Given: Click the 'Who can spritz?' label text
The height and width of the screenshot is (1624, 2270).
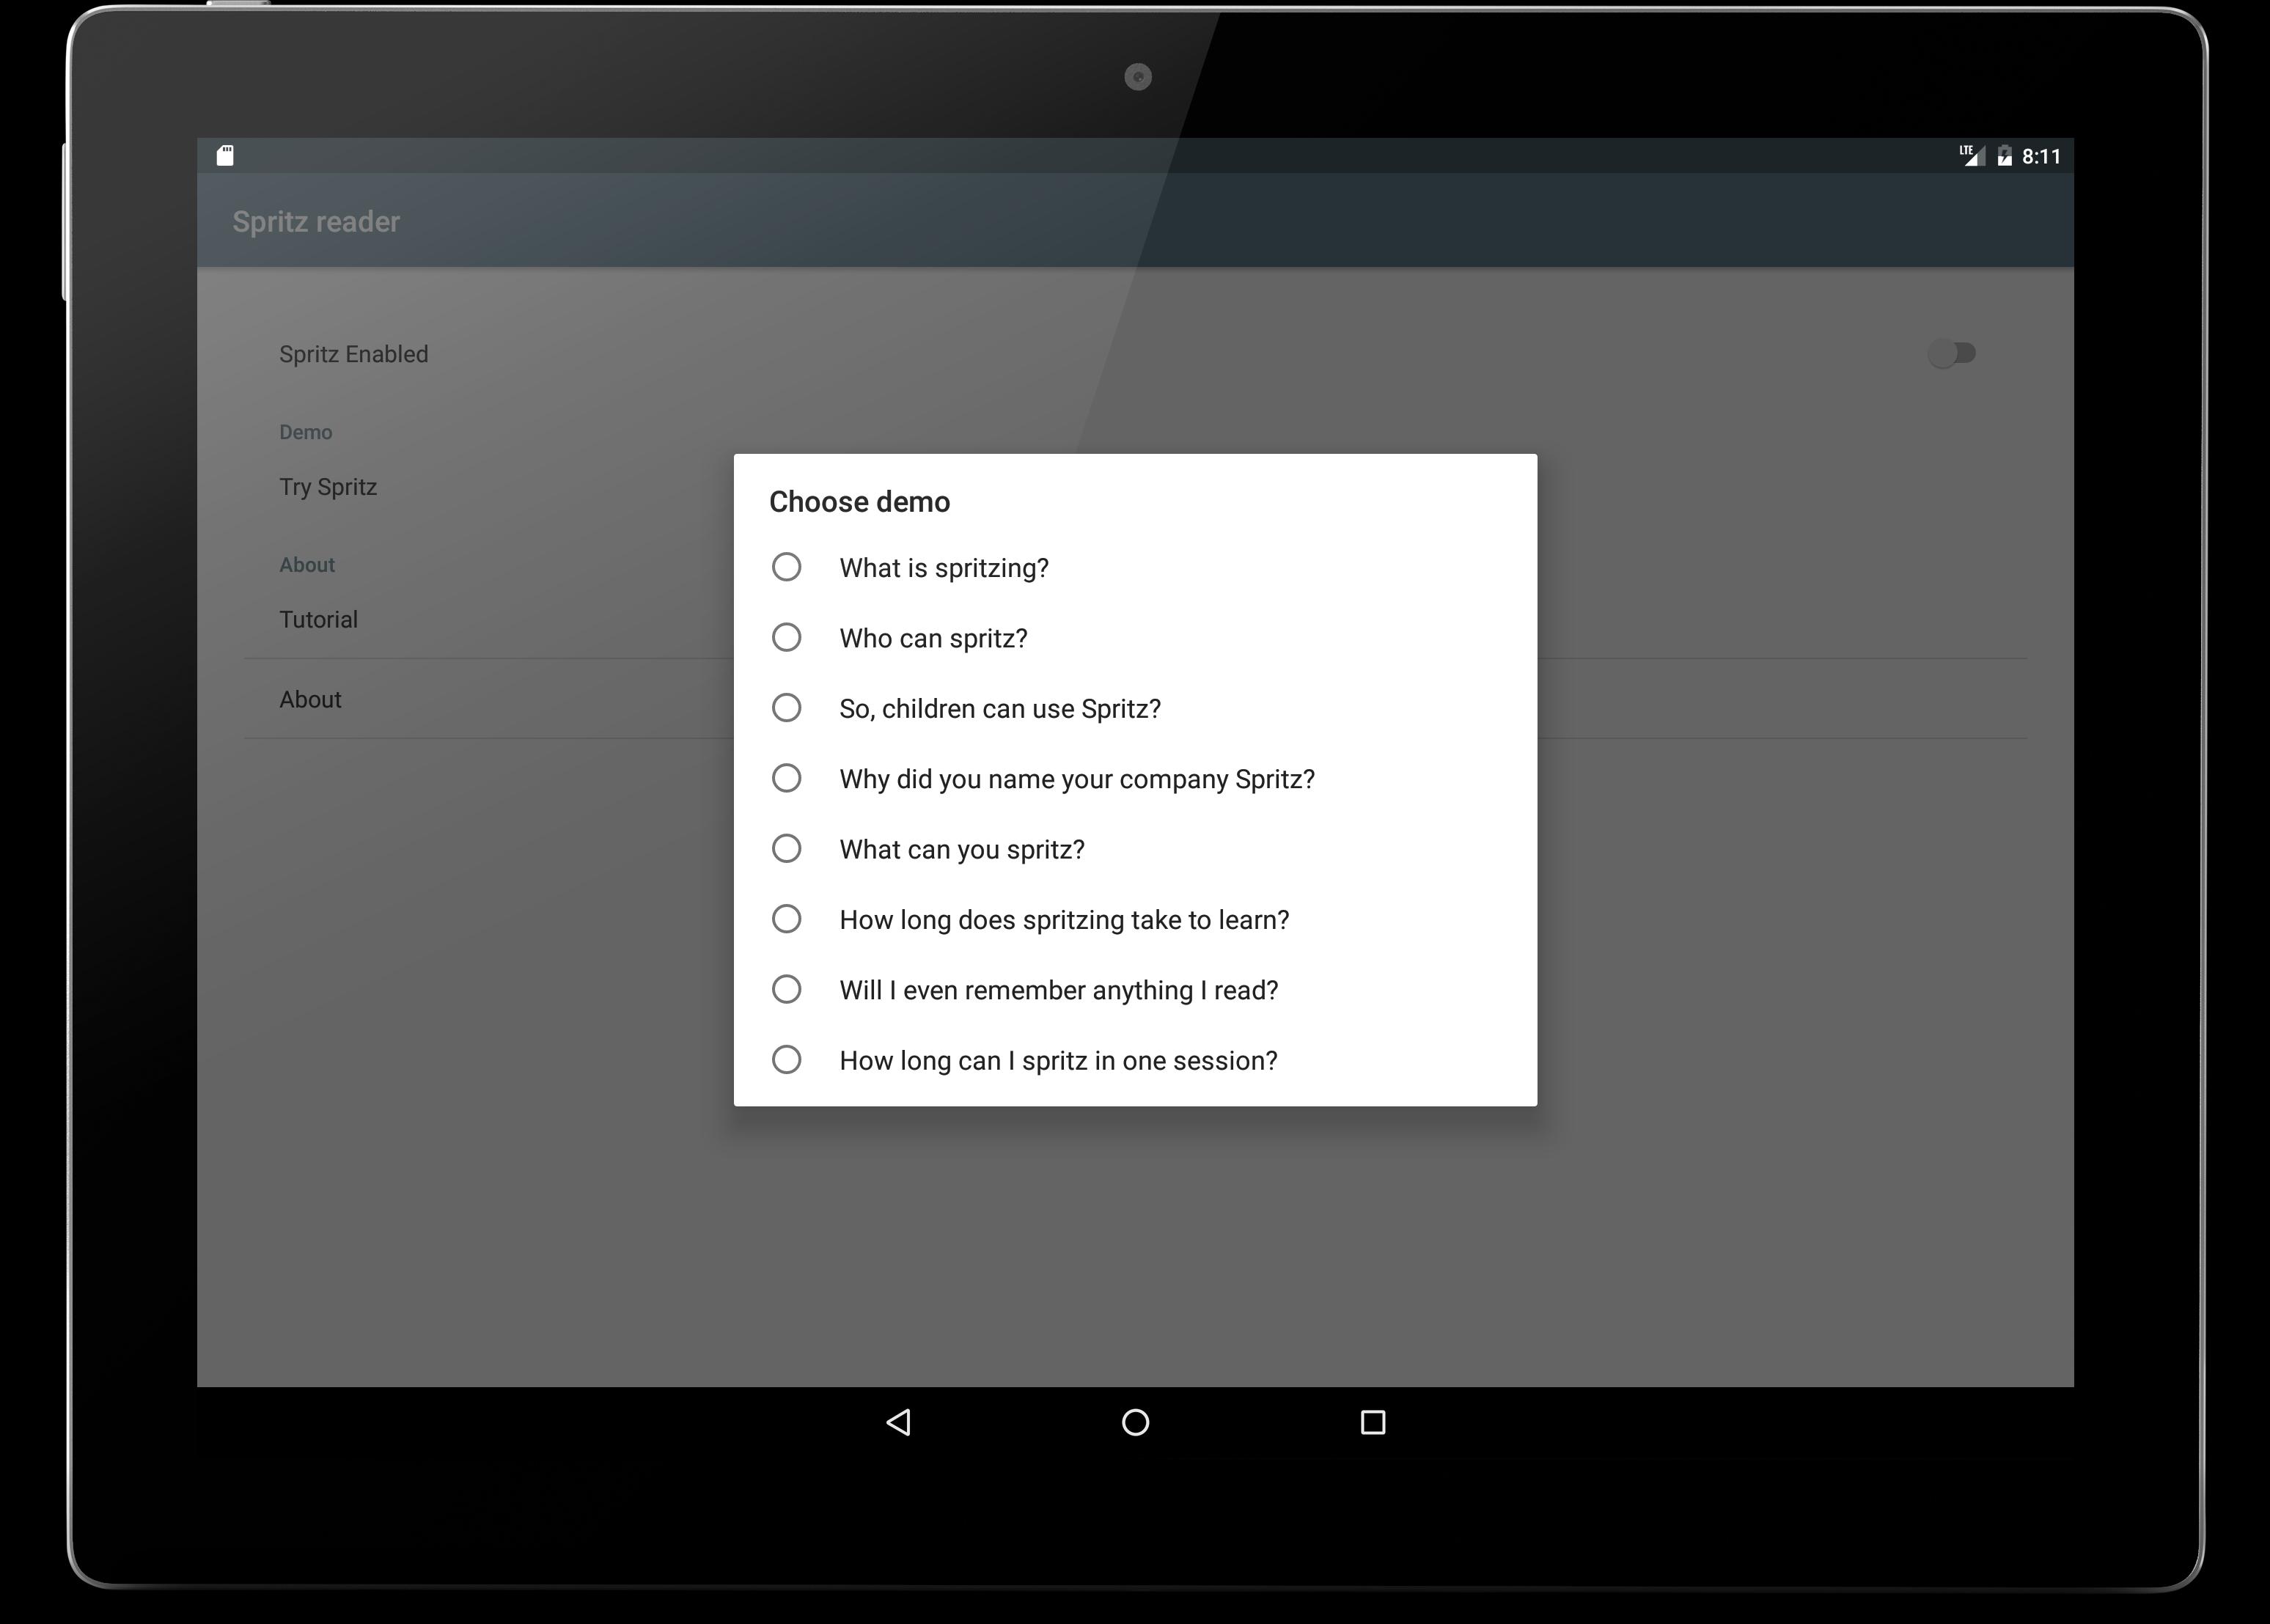Looking at the screenshot, I should point(933,638).
